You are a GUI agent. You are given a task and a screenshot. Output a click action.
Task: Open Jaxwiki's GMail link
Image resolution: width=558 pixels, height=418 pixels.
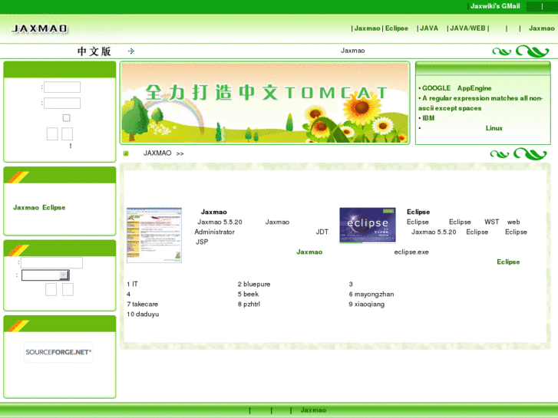(495, 6)
